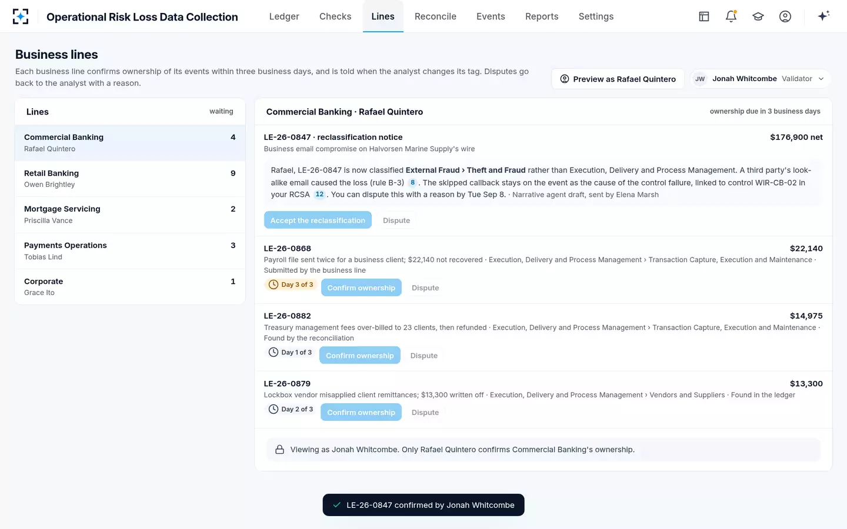Open the graduation cap learning icon

click(x=758, y=16)
